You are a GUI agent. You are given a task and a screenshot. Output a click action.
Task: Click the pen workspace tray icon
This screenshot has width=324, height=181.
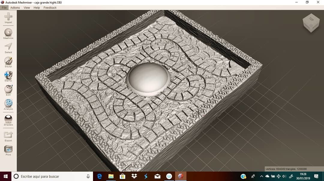coord(291,176)
